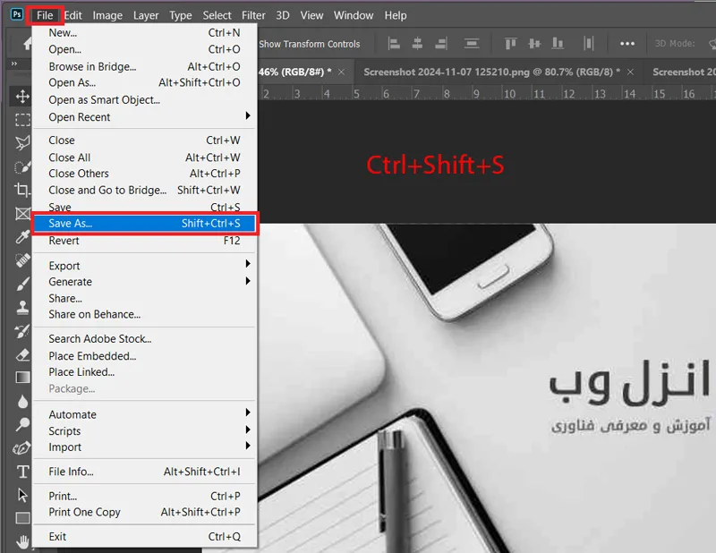
Task: Choose Open as Smart Object... entry
Action: click(x=145, y=100)
